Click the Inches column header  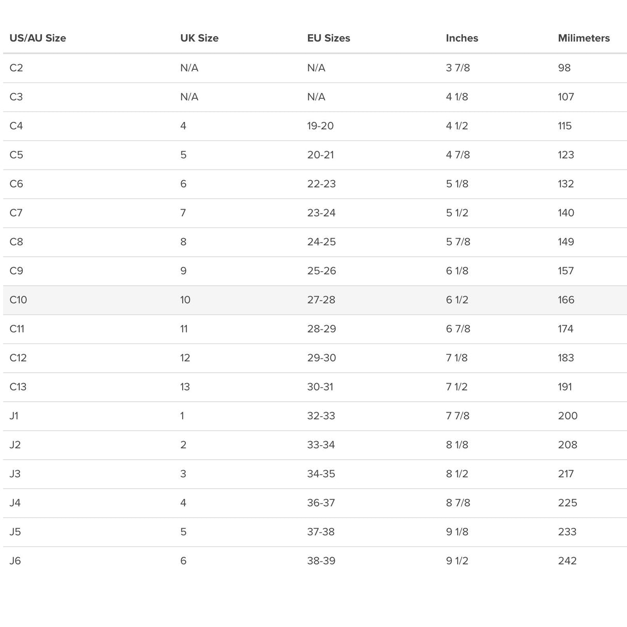tap(462, 38)
